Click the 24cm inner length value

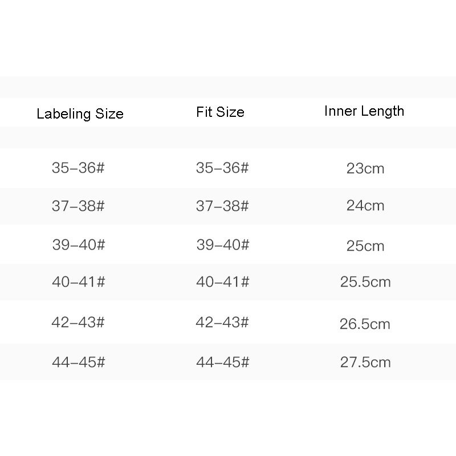click(x=365, y=206)
